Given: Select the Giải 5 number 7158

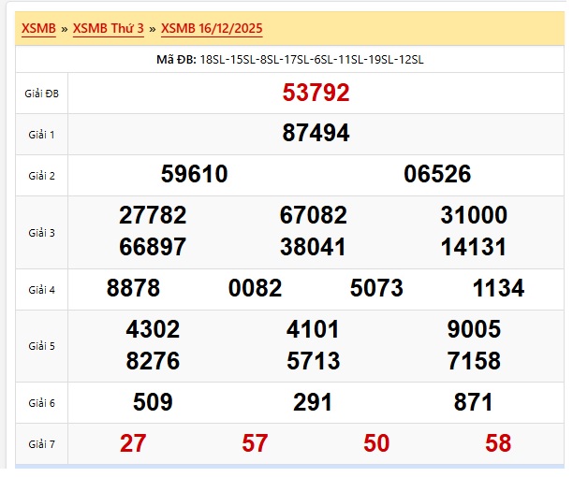Looking at the screenshot, I should click(474, 361).
